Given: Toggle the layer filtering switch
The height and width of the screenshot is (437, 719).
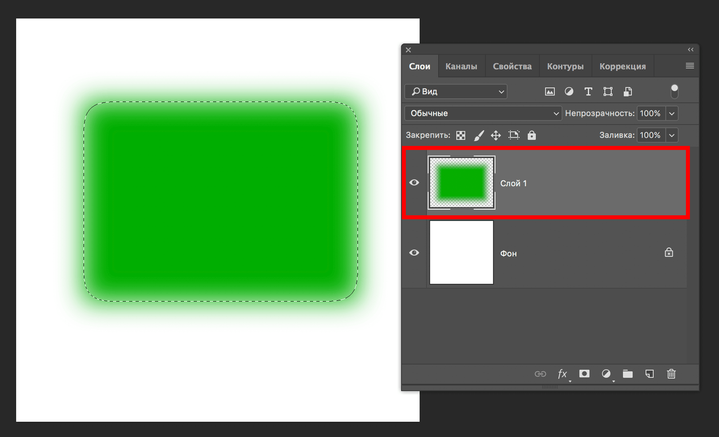Looking at the screenshot, I should [x=675, y=91].
